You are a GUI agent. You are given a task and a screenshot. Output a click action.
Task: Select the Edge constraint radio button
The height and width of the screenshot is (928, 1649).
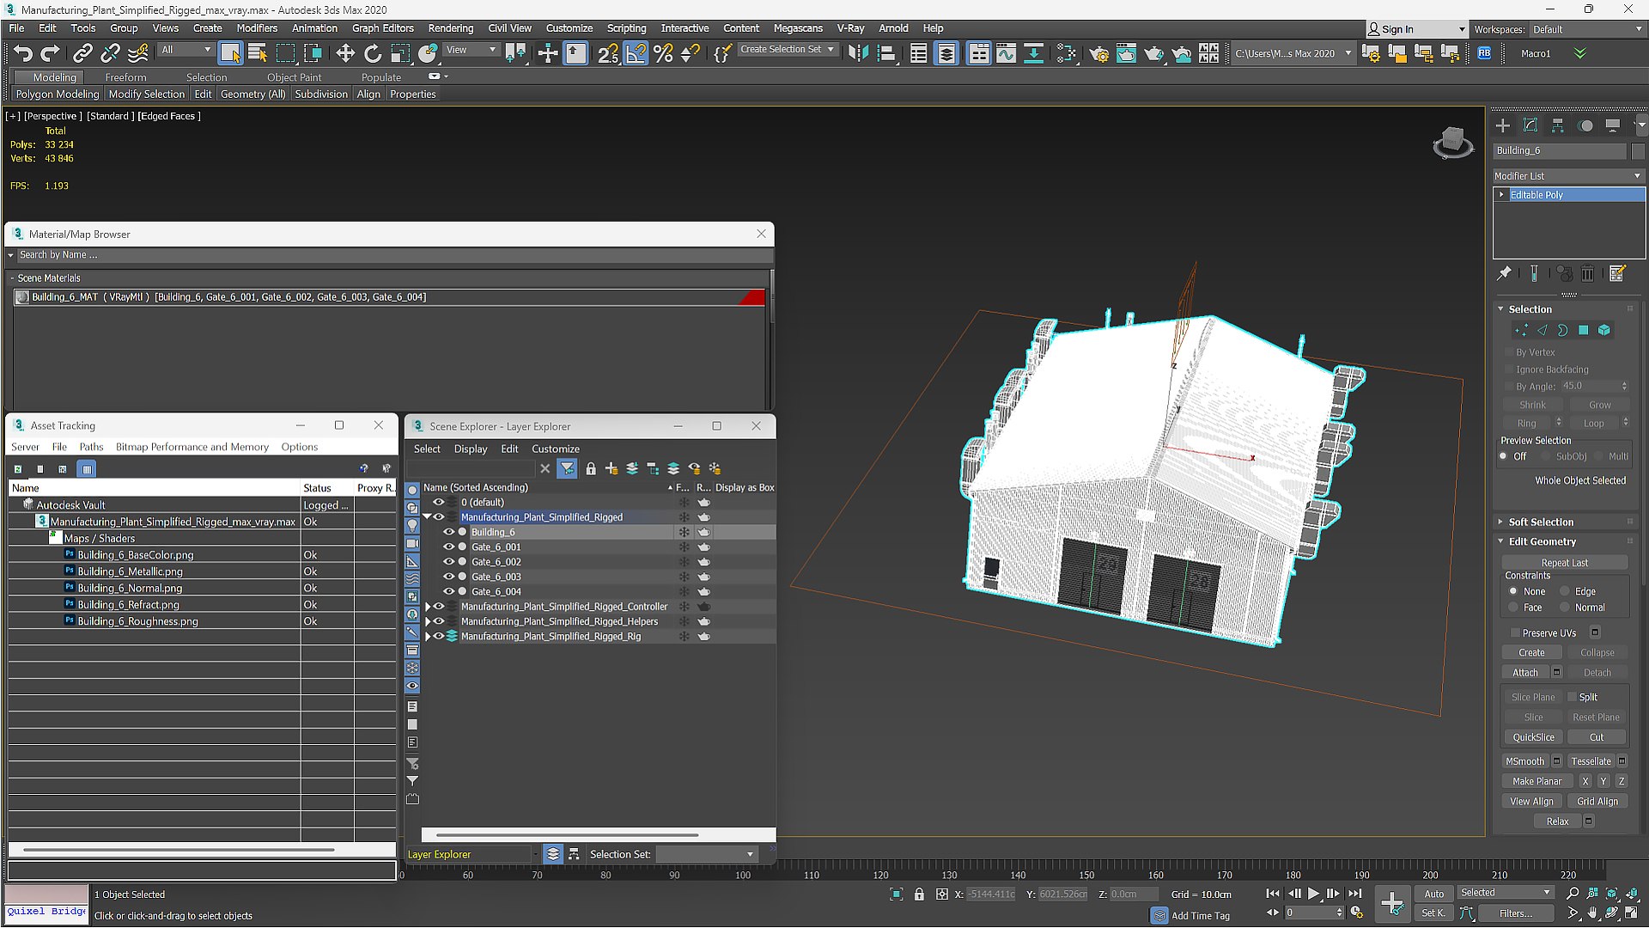(1565, 591)
